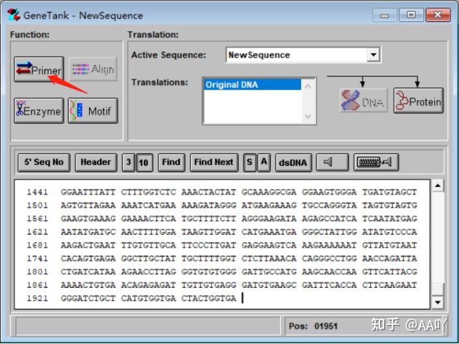Click the sequence block GGAATTTATT
This screenshot has height=344, width=459.
(88, 192)
